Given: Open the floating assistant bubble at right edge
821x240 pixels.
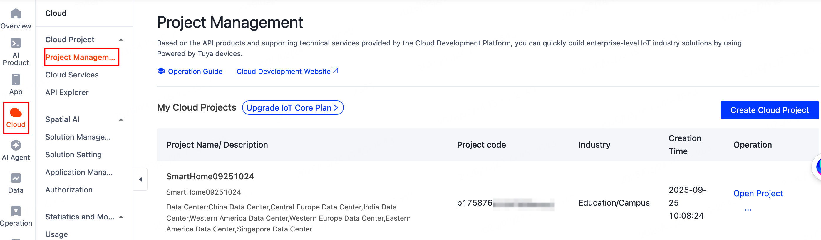Looking at the screenshot, I should pos(817,167).
